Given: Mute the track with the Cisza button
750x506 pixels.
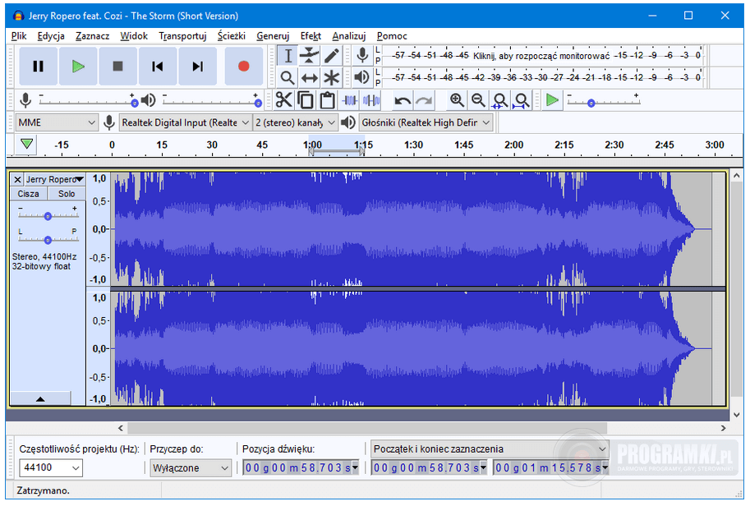Looking at the screenshot, I should pyautogui.click(x=28, y=194).
